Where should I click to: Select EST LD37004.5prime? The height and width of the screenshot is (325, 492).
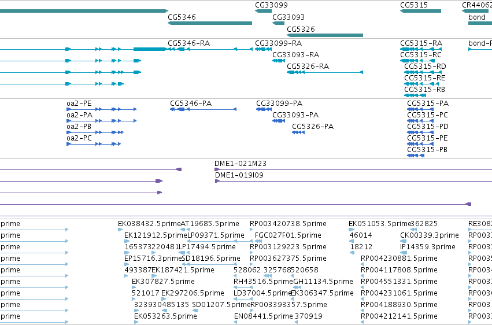coord(243,299)
